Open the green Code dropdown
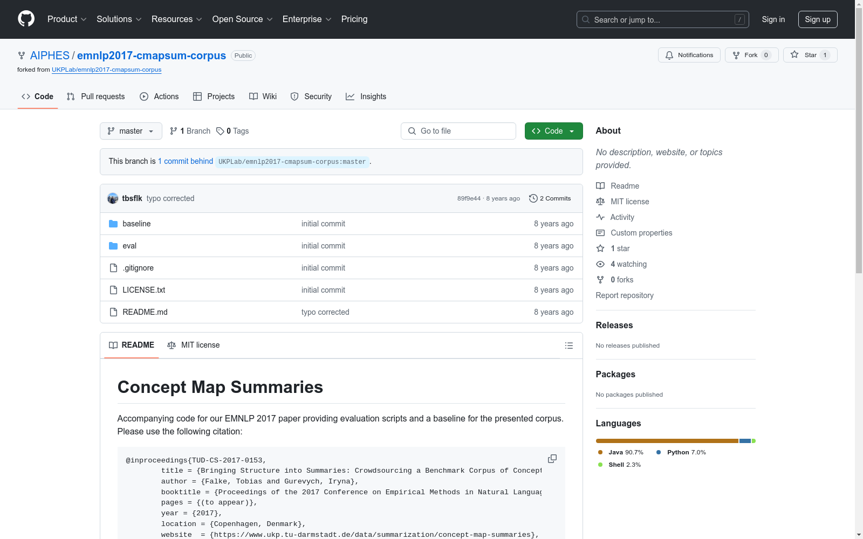This screenshot has width=863, height=539. [x=553, y=131]
